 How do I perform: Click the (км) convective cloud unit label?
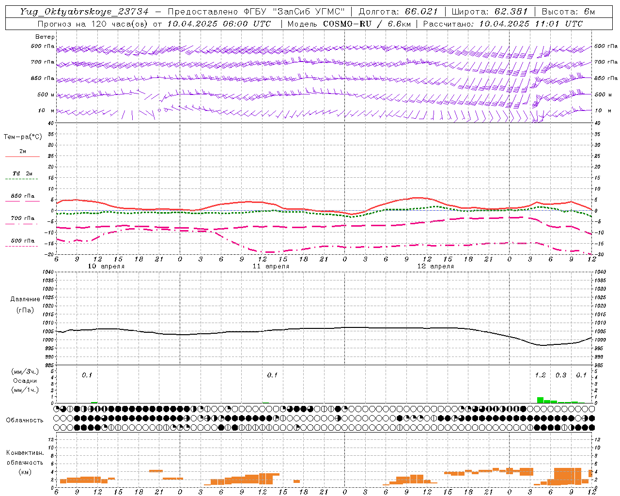tap(25, 472)
